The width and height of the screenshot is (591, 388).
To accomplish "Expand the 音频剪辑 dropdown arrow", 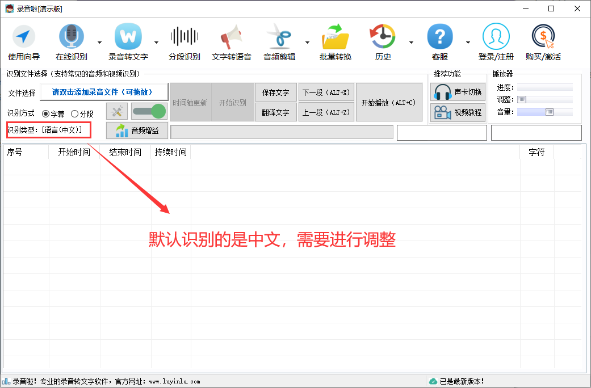I will click(x=307, y=43).
